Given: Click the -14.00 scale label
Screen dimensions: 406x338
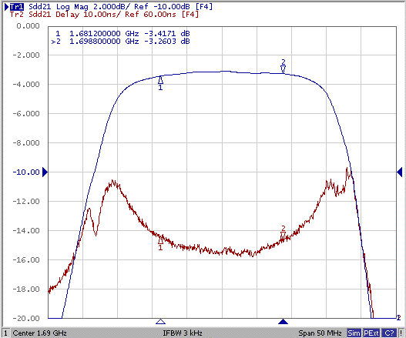Looking at the screenshot, I should (26, 231).
